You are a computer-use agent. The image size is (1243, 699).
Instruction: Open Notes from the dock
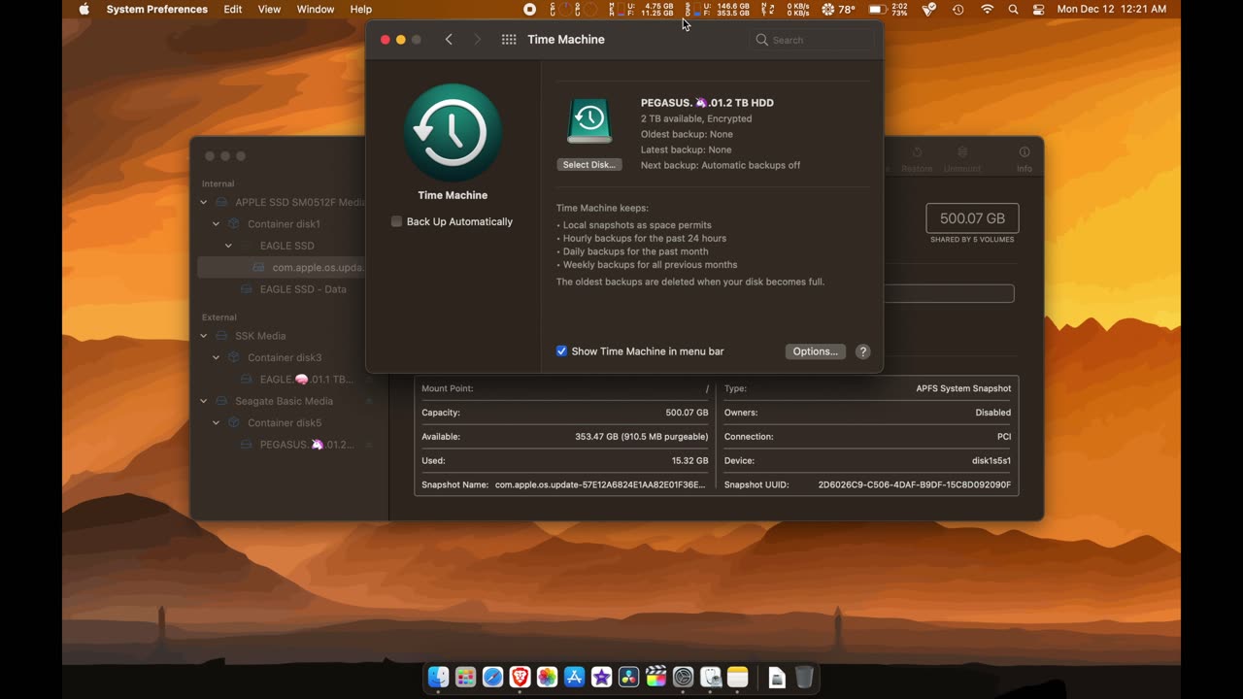738,678
